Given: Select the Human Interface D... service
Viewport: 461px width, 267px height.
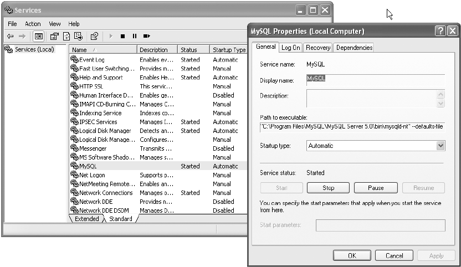Looking at the screenshot, I should pyautogui.click(x=158, y=95).
